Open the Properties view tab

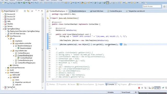pyautogui.click(x=61, y=84)
